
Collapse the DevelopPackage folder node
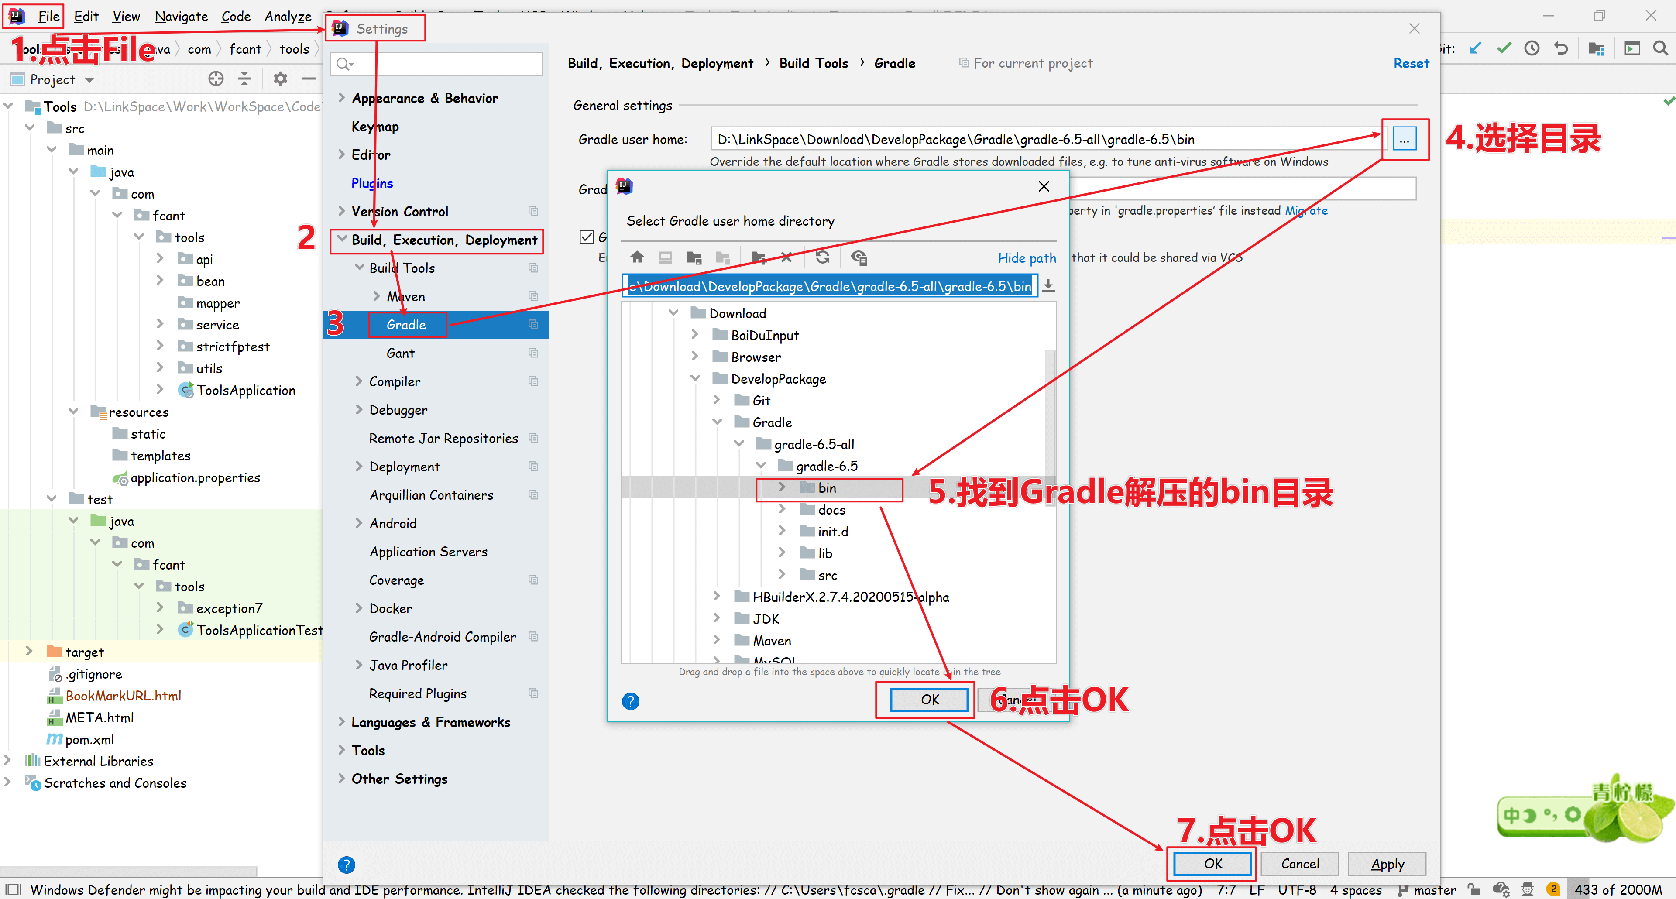point(695,379)
